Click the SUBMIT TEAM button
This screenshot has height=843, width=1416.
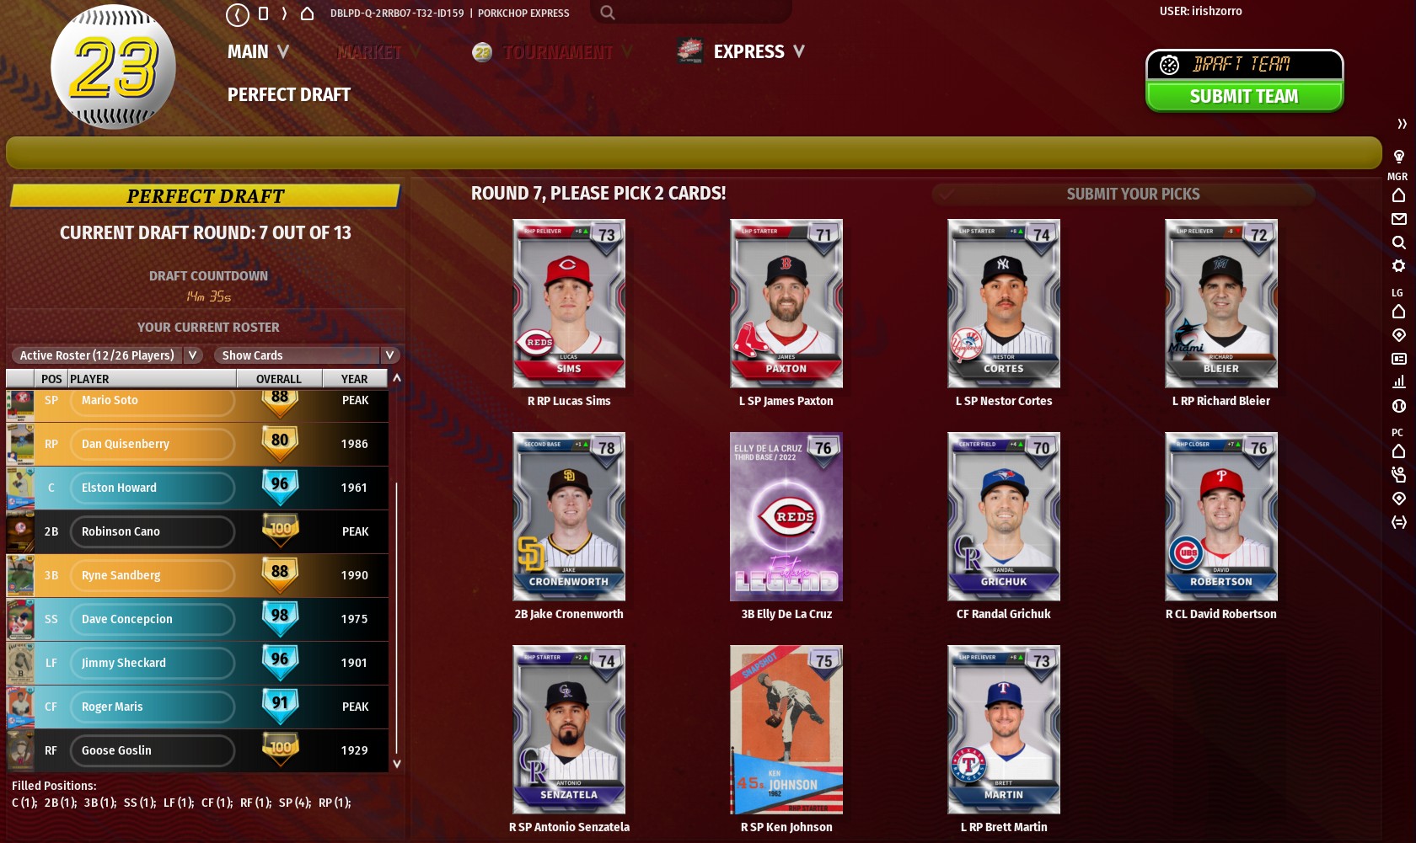point(1244,96)
